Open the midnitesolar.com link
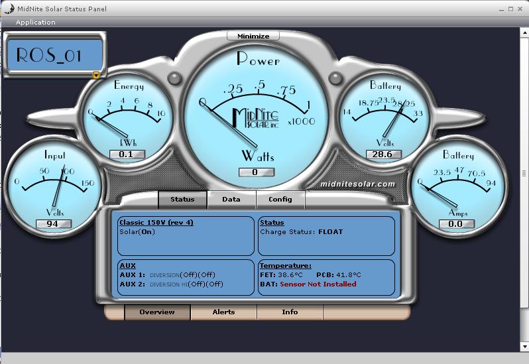The image size is (529, 364). (x=357, y=184)
